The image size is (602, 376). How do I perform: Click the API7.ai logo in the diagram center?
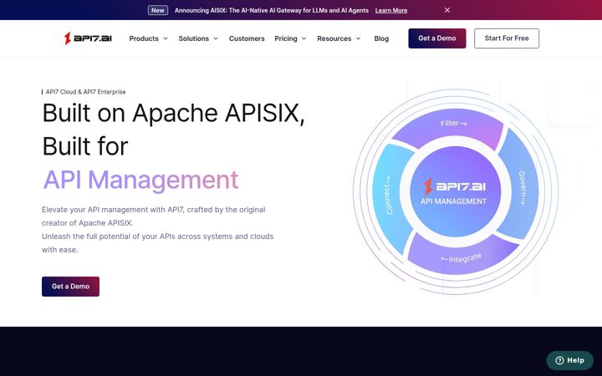pyautogui.click(x=455, y=186)
